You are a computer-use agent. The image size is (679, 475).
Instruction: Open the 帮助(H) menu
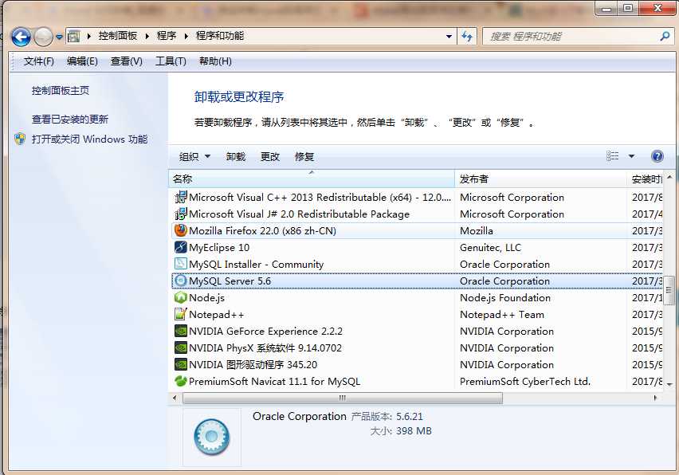point(215,61)
